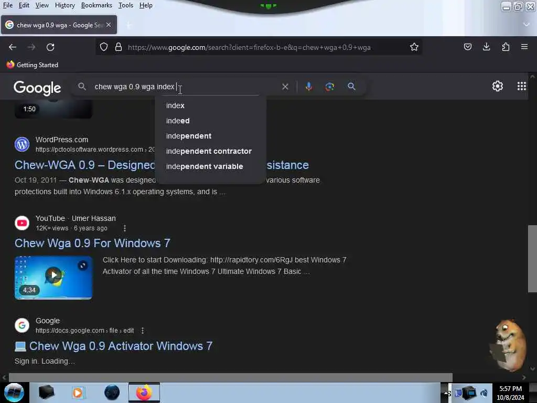Open more options for YouTube result

click(x=125, y=228)
